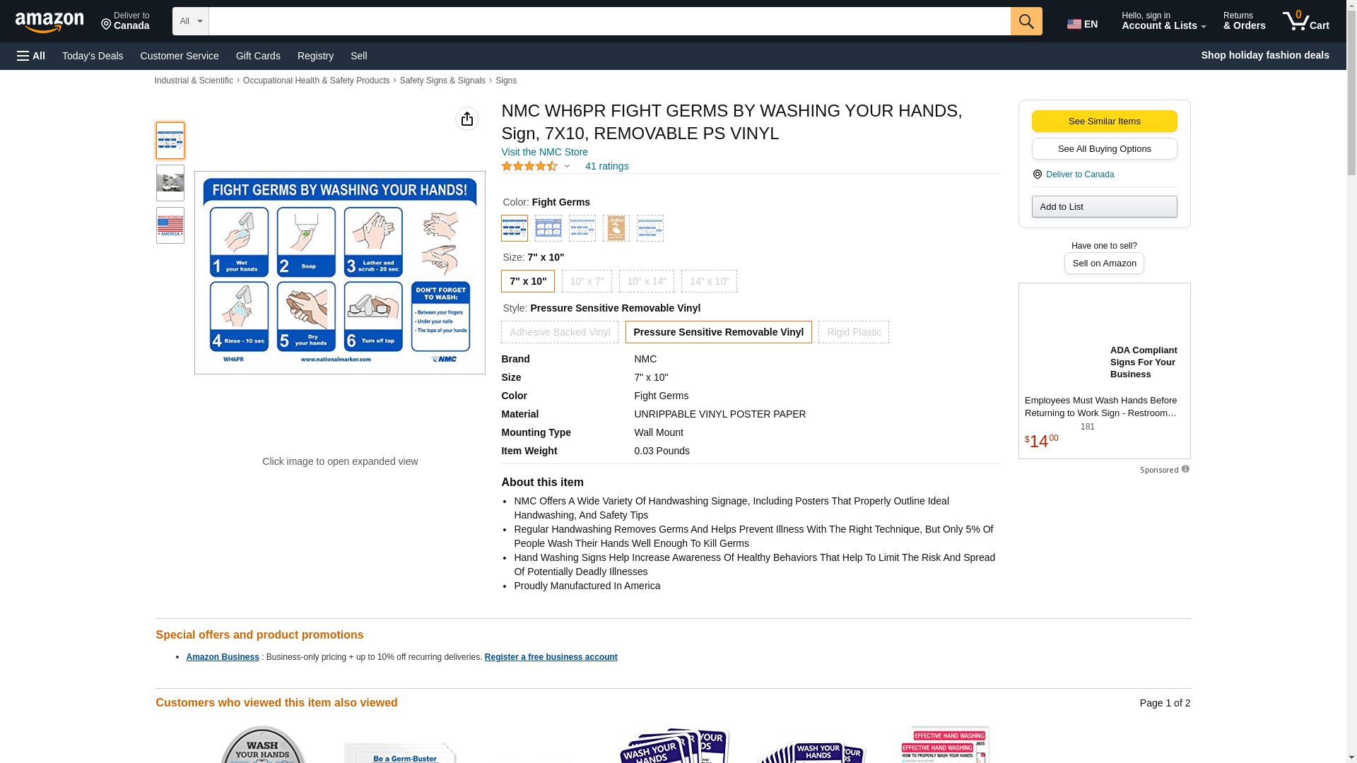Select the 10" x 14" size option
This screenshot has width=1357, height=763.
click(x=646, y=281)
